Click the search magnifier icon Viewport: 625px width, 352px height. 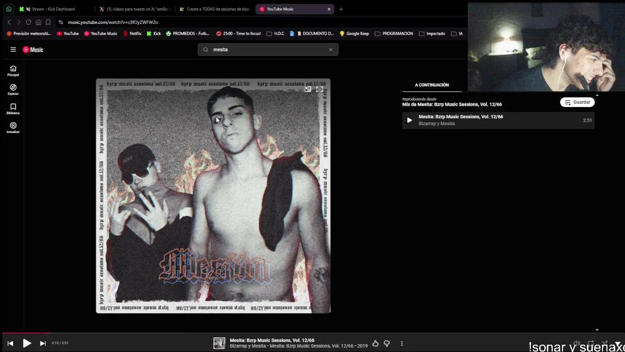pos(206,49)
